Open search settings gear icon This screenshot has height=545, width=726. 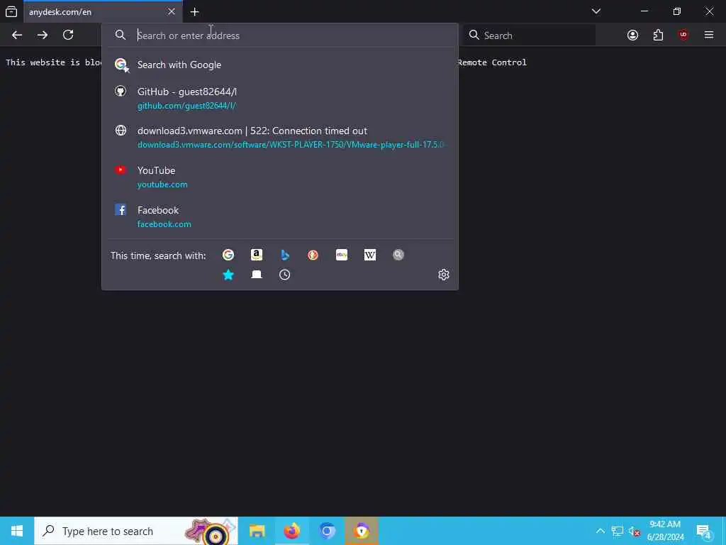click(x=444, y=275)
